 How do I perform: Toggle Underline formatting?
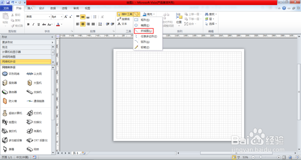point(39,24)
